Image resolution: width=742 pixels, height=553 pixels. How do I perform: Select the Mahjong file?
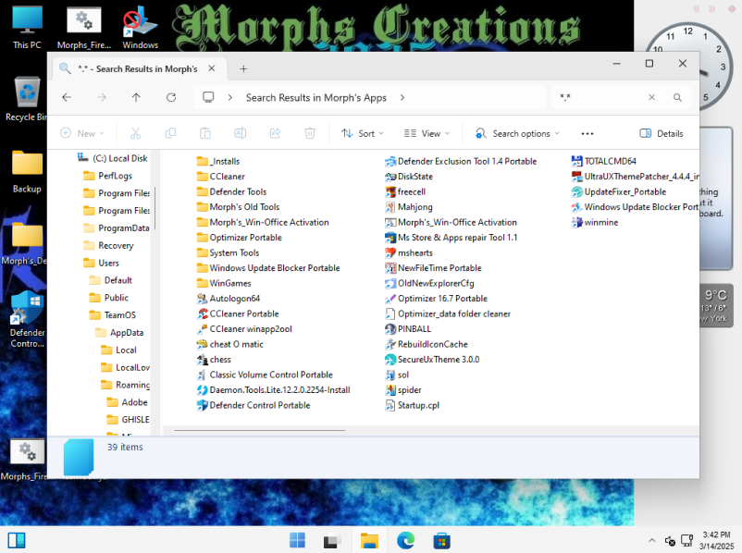coord(409,207)
